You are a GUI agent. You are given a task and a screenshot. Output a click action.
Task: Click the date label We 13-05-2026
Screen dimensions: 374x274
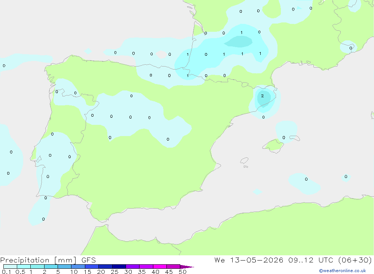(249, 260)
